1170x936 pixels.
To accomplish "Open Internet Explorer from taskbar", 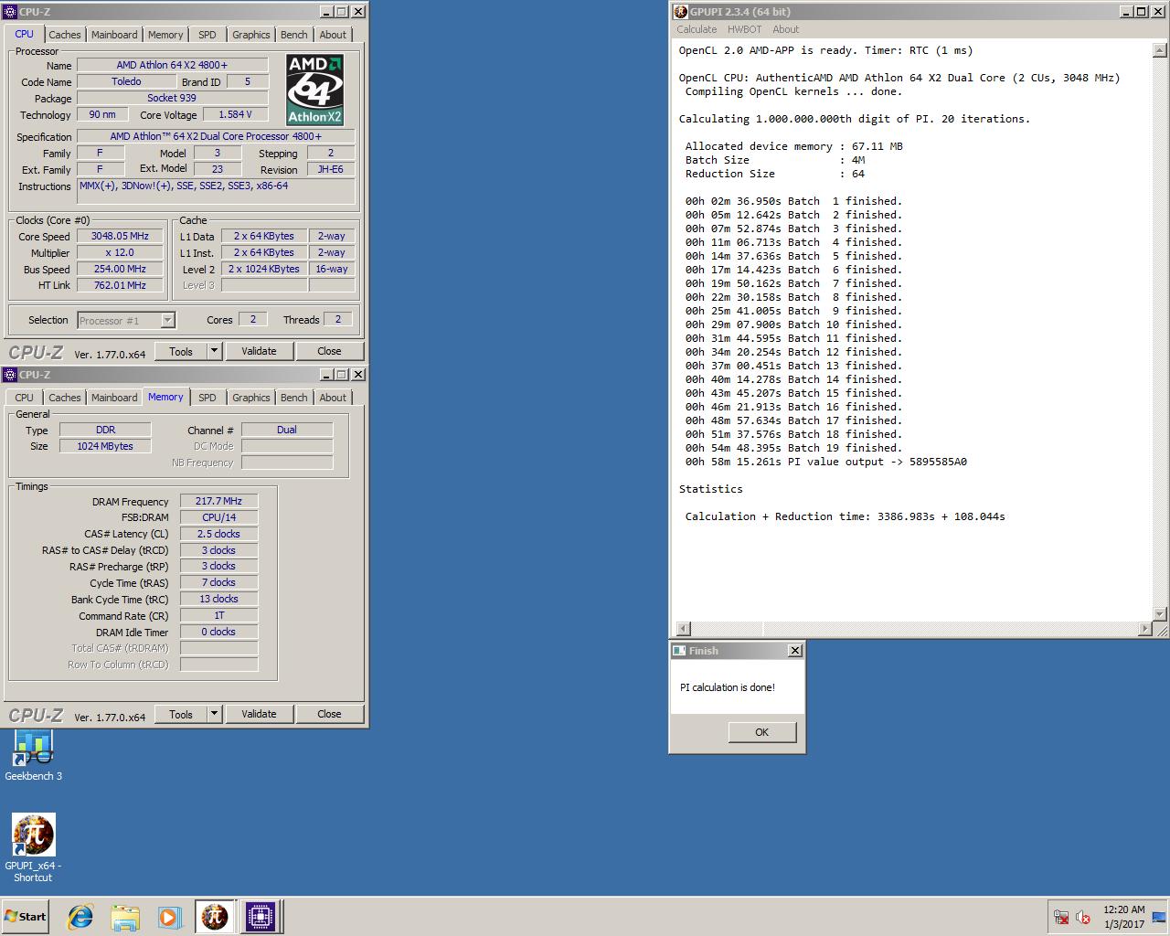I will pyautogui.click(x=80, y=917).
